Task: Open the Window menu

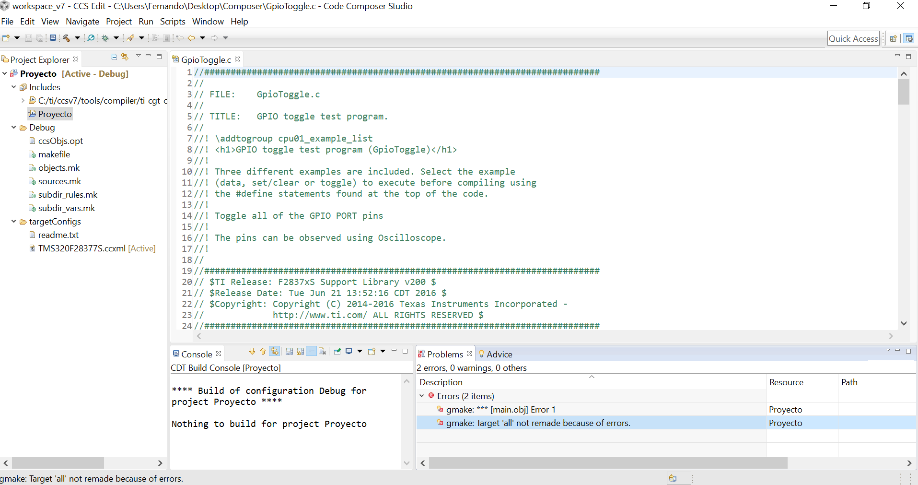Action: tap(208, 22)
